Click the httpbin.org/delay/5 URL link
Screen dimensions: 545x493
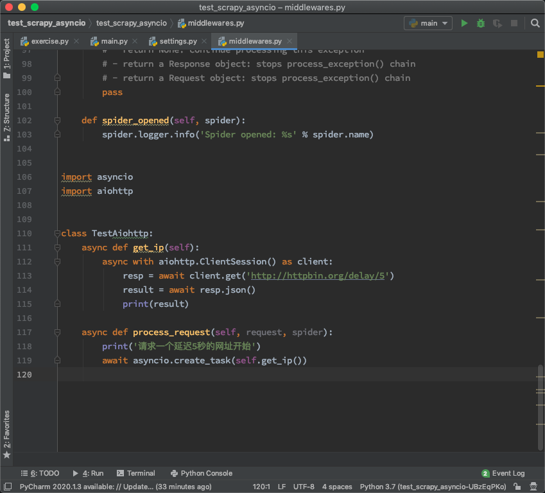click(319, 276)
